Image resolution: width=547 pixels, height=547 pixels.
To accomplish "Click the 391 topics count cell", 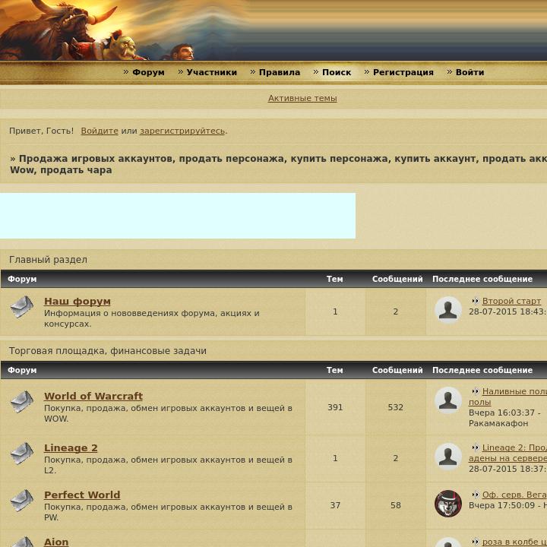I will (x=335, y=407).
